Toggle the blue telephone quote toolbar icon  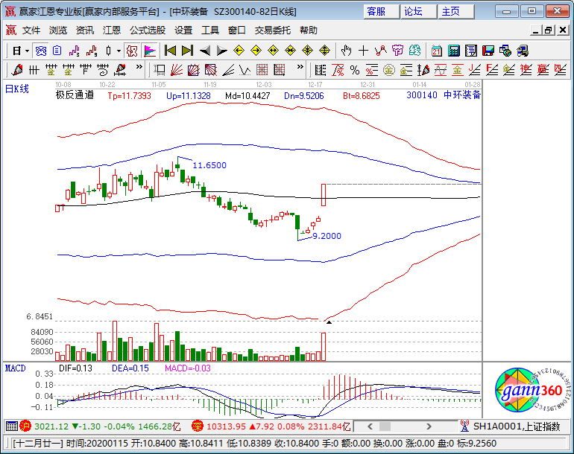41,51
